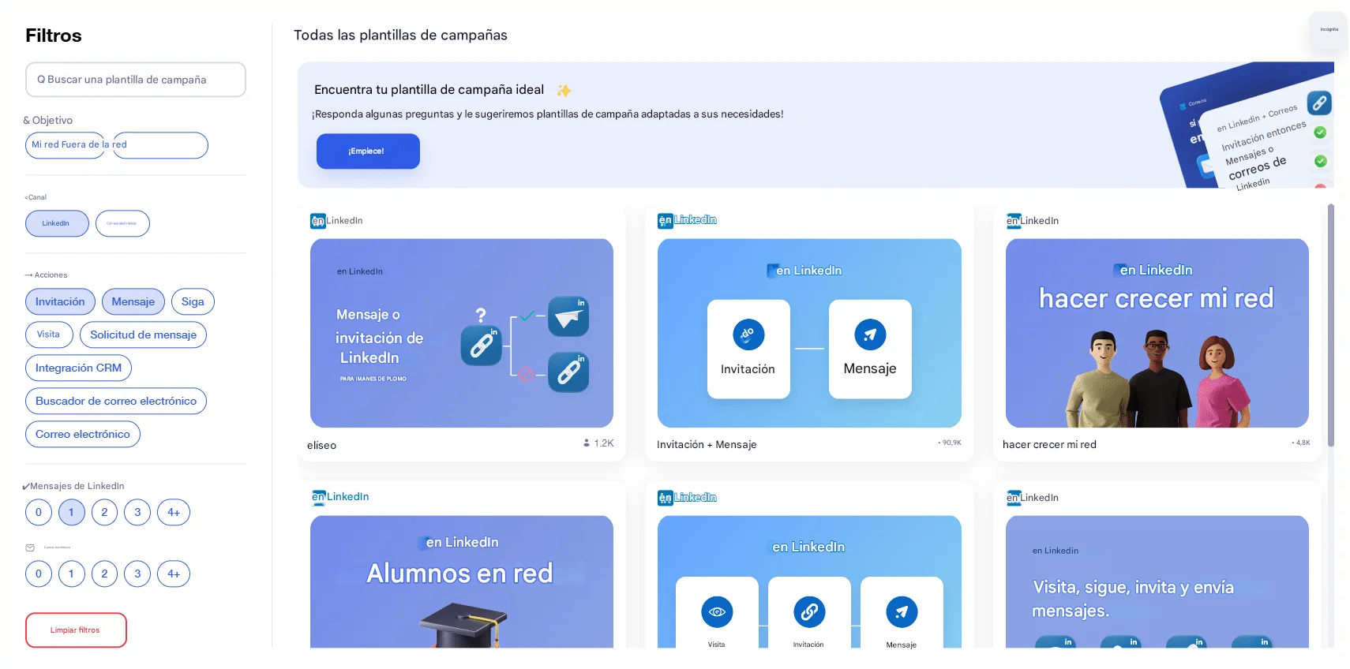Viewport: 1350px width, 669px height.
Task: Click the Visita eye icon in bottom card
Action: pyautogui.click(x=717, y=612)
